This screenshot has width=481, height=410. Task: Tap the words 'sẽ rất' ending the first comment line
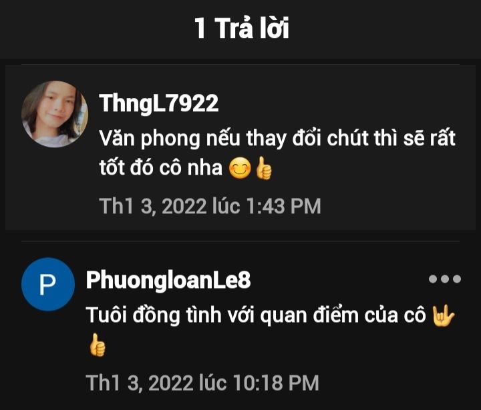[430, 139]
